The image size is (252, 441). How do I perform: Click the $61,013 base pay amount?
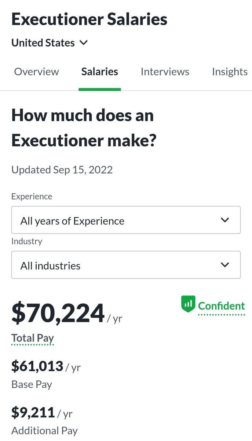point(37,366)
